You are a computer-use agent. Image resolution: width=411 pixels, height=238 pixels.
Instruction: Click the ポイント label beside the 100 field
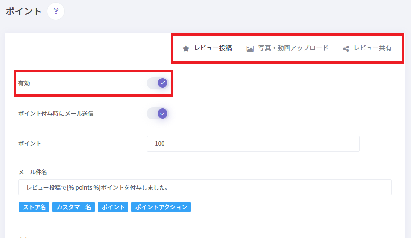[30, 144]
